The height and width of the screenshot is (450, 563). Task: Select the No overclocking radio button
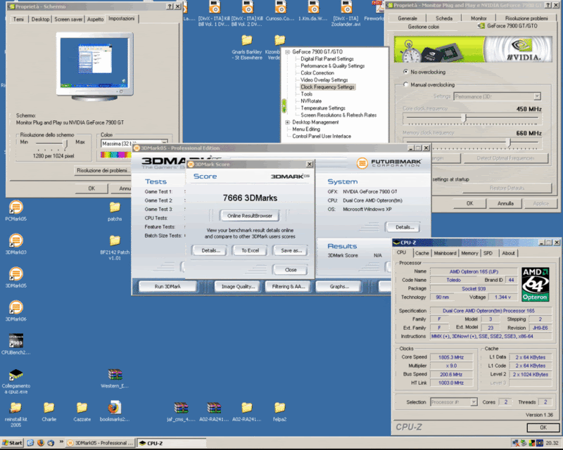(406, 72)
